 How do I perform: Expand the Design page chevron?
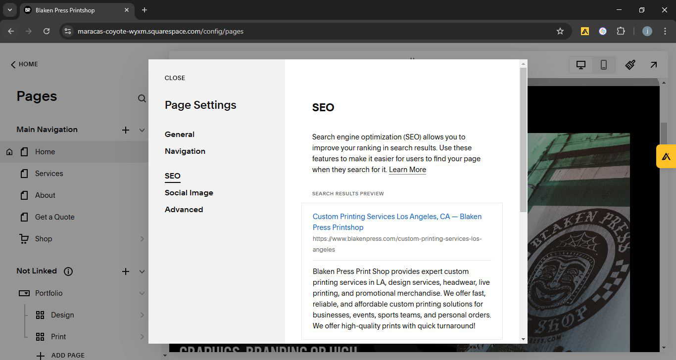coord(142,315)
